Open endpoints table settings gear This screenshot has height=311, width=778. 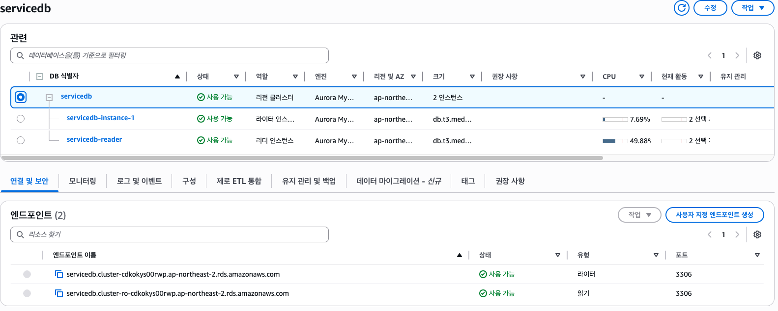[x=757, y=234]
